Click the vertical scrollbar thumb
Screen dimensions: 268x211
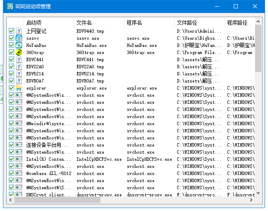[258, 48]
